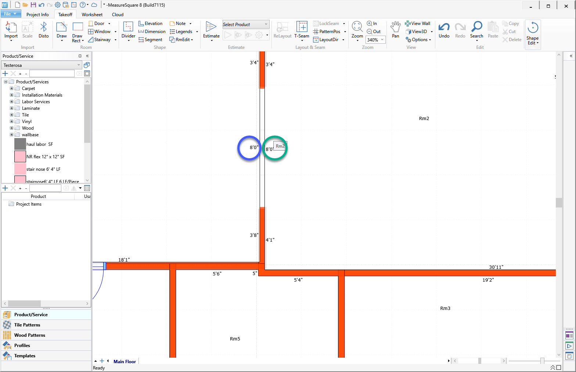Viewport: 576px width, 372px height.
Task: Click the product search input field
Action: [52, 73]
